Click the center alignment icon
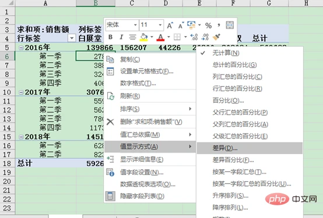Viewport: 323px width, 218px height. (x=132, y=37)
